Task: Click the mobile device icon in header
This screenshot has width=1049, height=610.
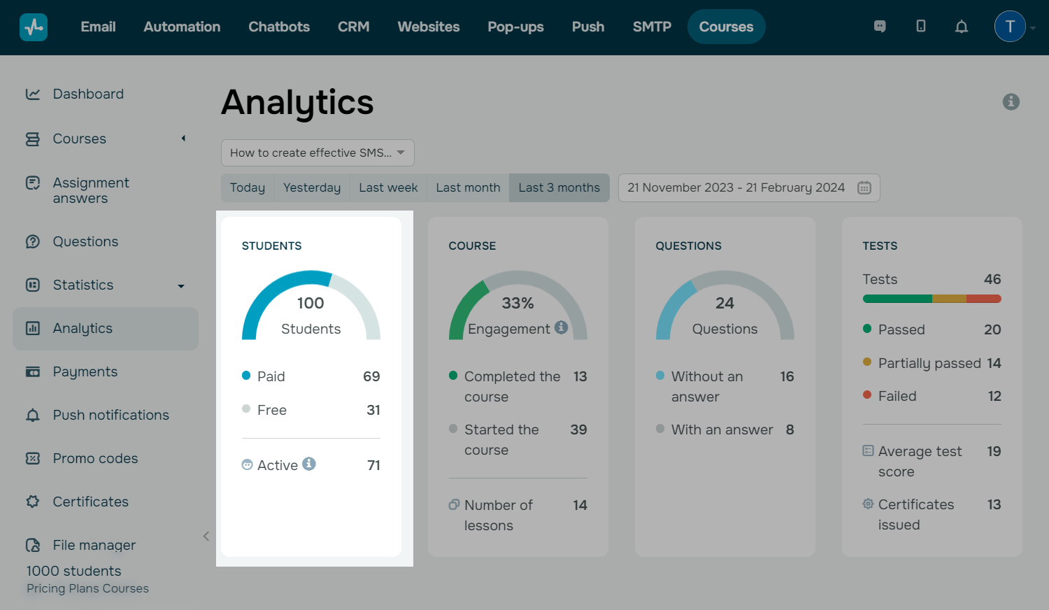Action: tap(921, 27)
